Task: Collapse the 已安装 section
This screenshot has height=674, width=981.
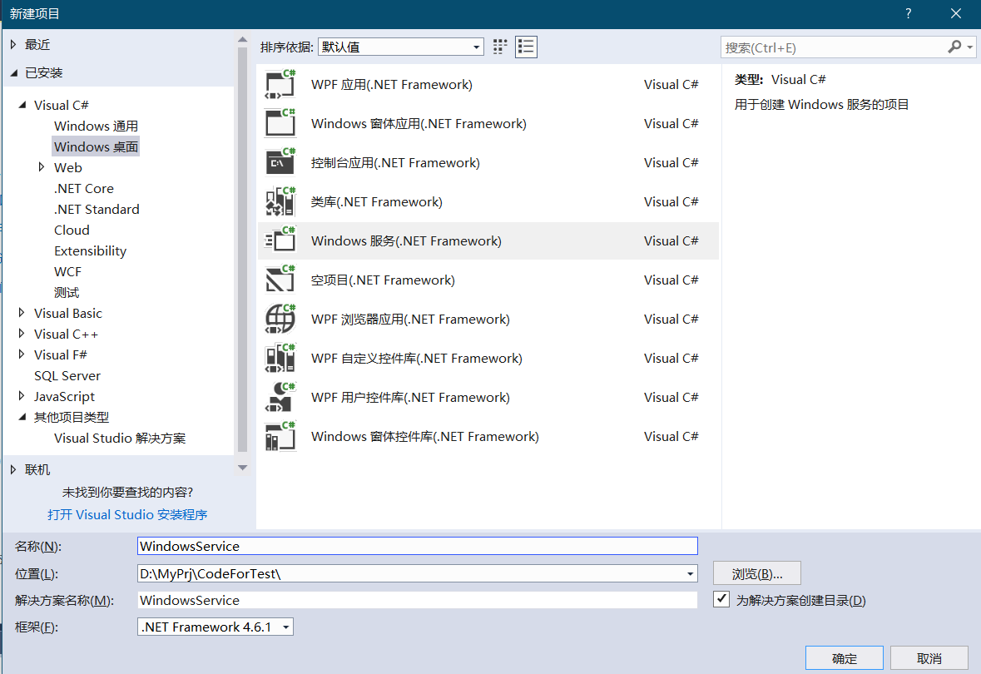Action: click(x=14, y=73)
